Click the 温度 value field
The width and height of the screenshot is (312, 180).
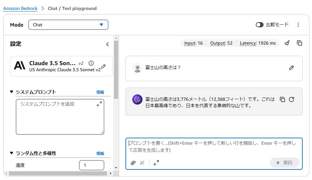tap(91, 165)
